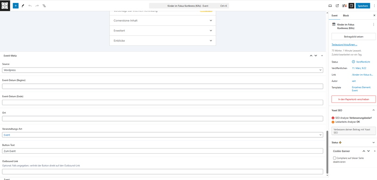
Task: Click the blue block inserter plus button
Action: (16, 6)
